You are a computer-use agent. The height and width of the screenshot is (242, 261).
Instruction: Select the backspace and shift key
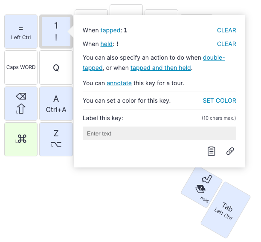pyautogui.click(x=21, y=103)
